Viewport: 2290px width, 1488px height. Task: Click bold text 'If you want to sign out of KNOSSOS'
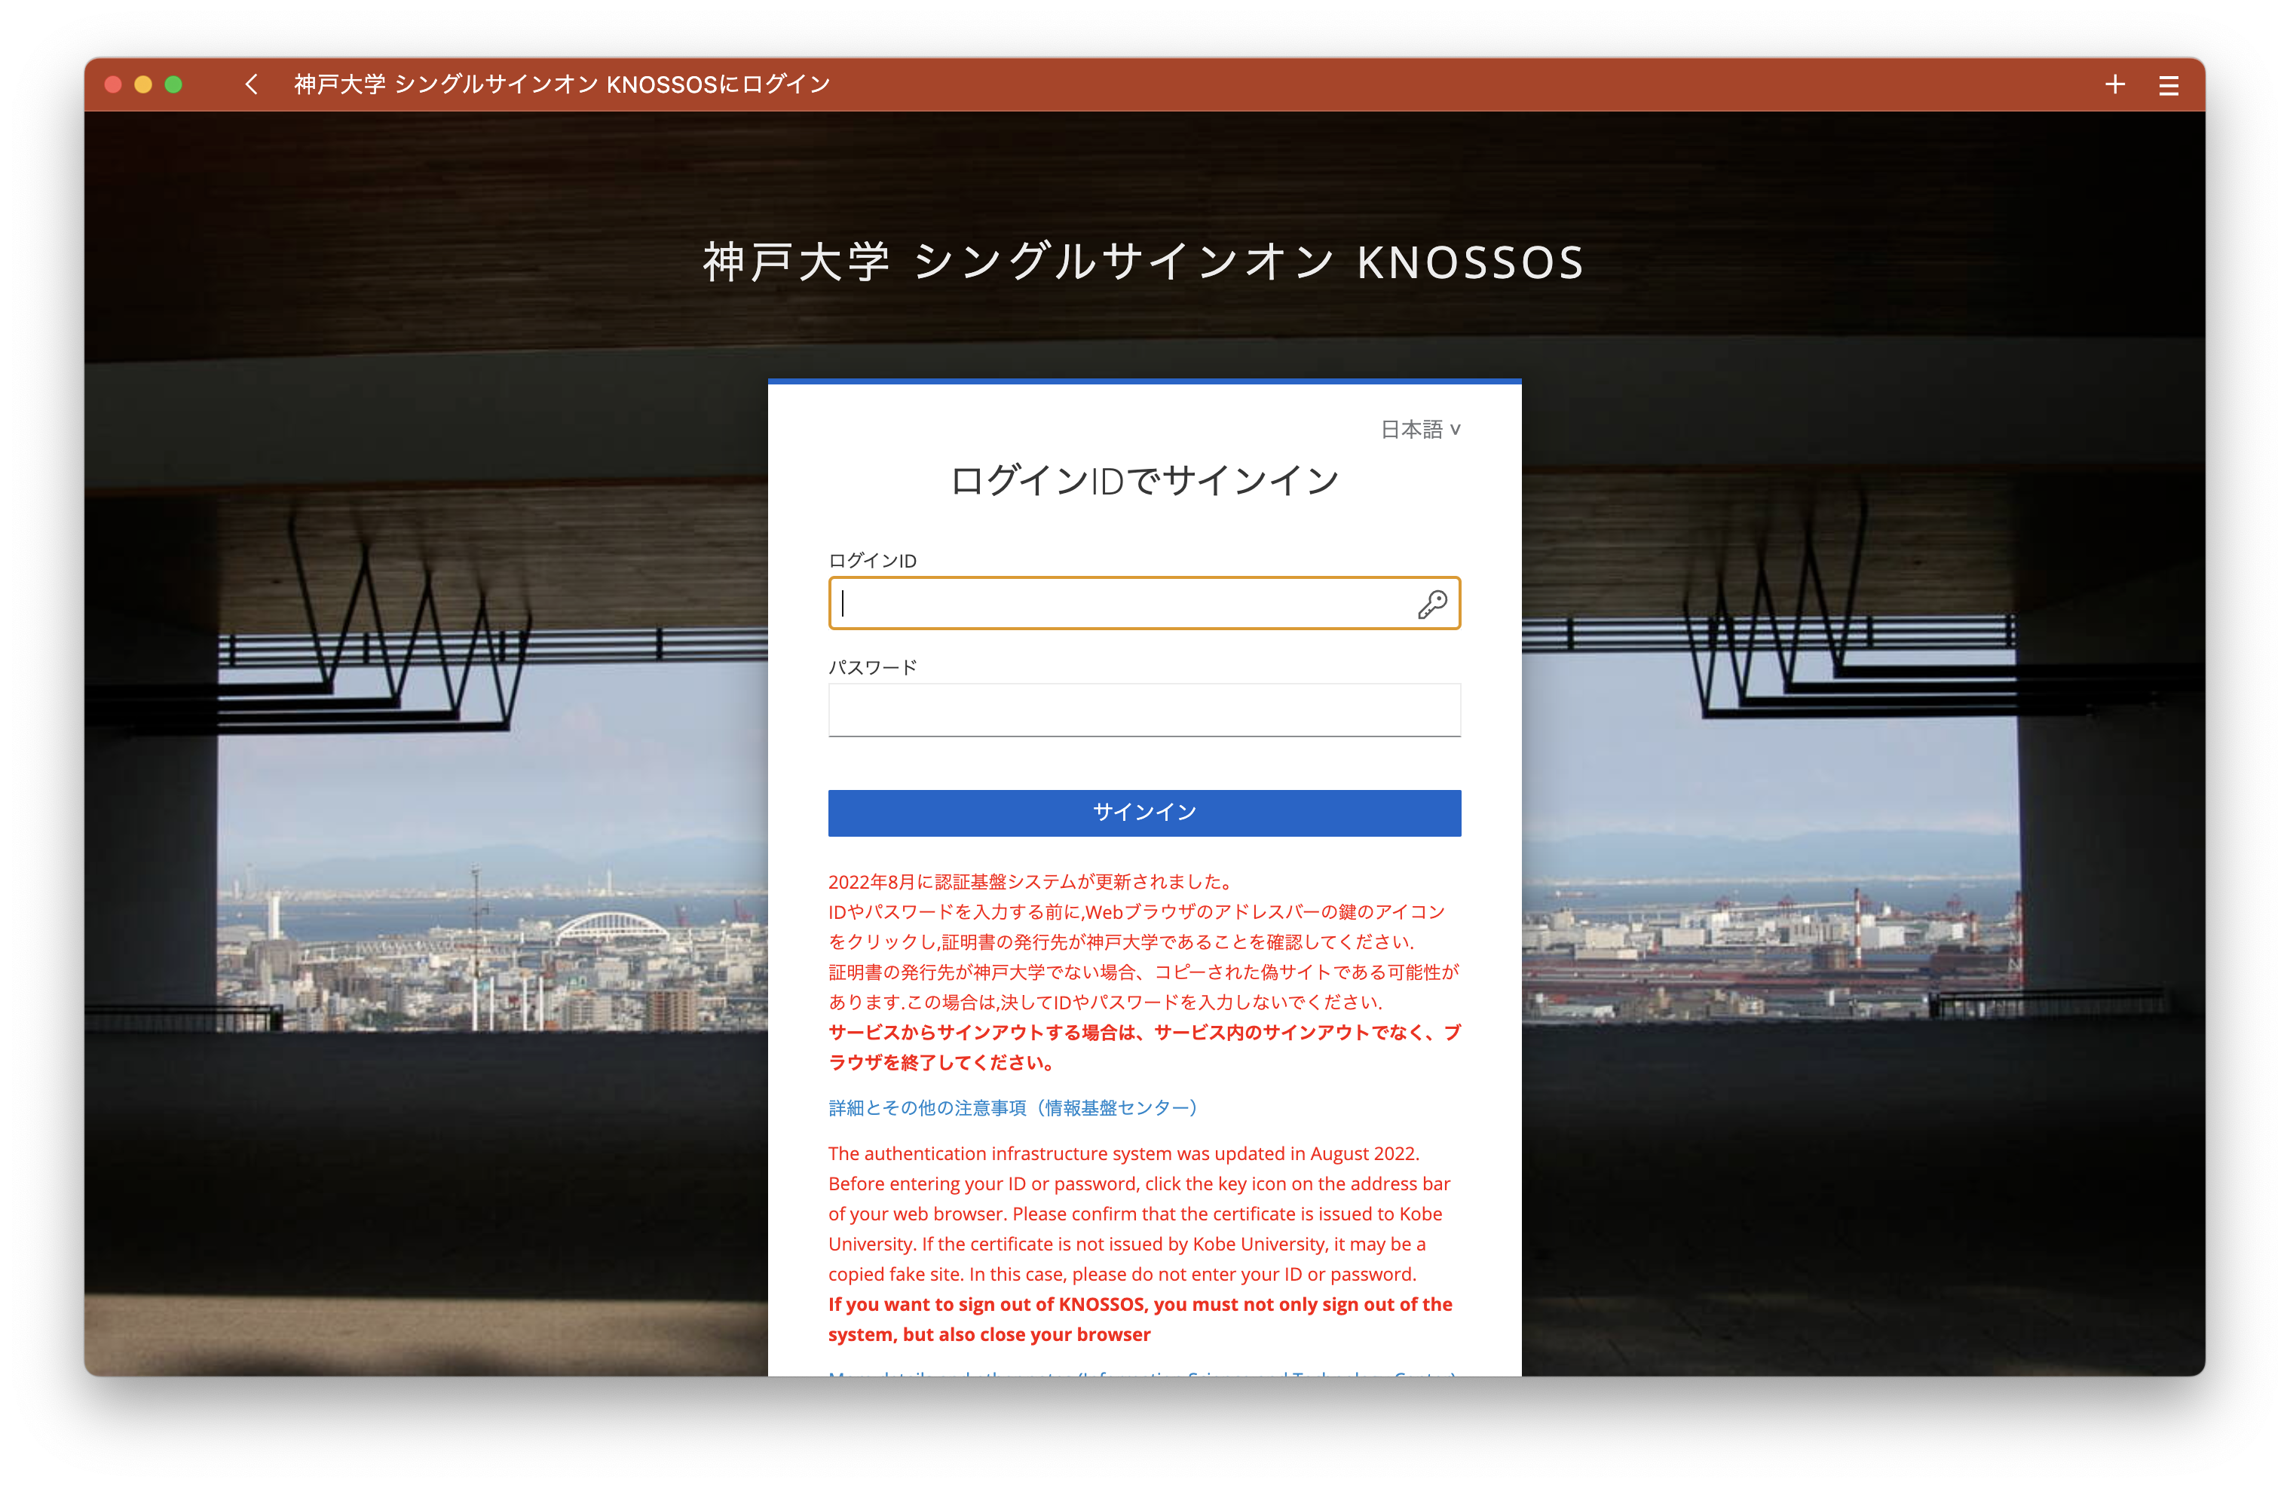tap(987, 1304)
